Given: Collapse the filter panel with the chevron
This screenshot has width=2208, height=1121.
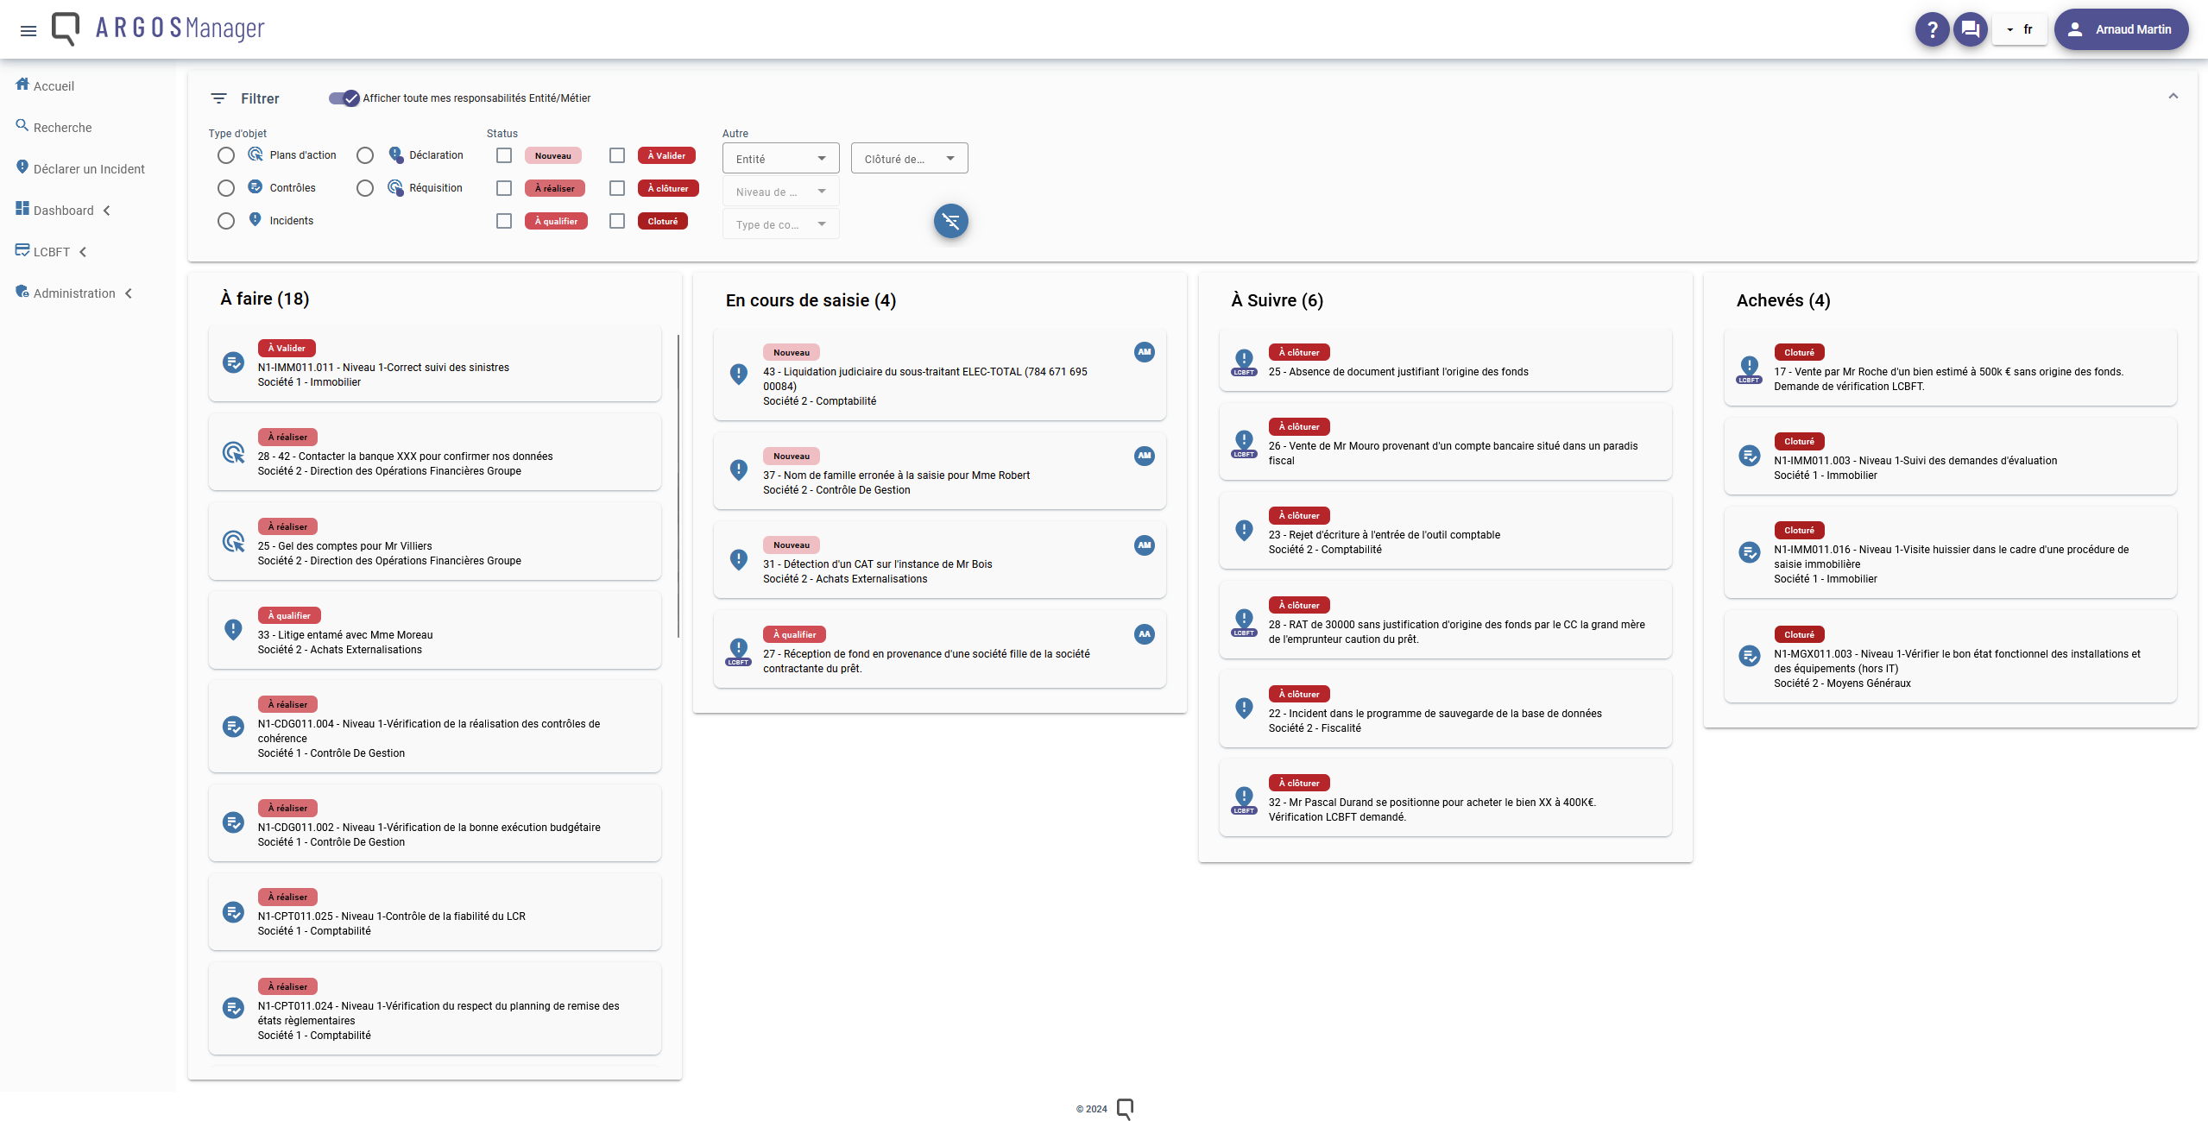Looking at the screenshot, I should click(x=2173, y=96).
